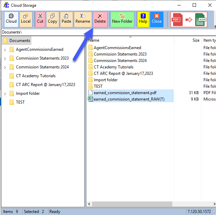This screenshot has width=216, height=215.
Task: Switch to Cloud storage view
Action: 11,19
